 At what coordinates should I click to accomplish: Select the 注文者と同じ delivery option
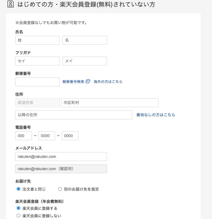pyautogui.click(x=19, y=189)
